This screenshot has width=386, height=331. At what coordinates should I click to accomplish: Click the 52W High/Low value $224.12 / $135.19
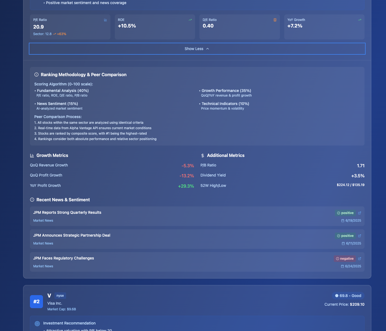(x=351, y=185)
